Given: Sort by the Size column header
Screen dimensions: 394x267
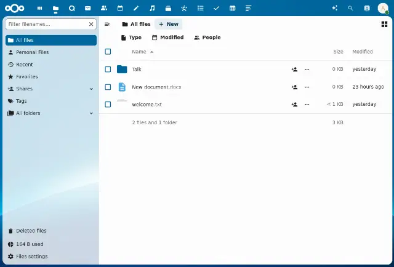Looking at the screenshot, I should [x=338, y=52].
